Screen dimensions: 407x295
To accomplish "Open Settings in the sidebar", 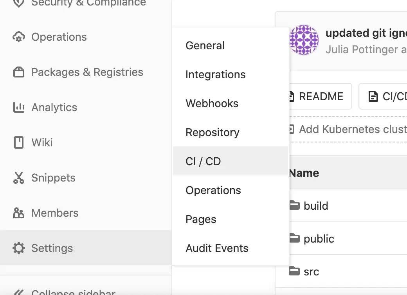I will (86, 248).
